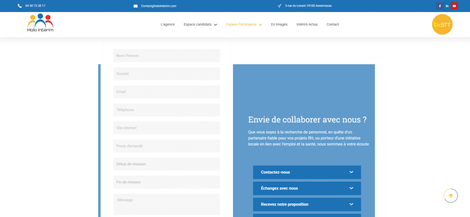Focus the Nom Prénom field

(167, 55)
